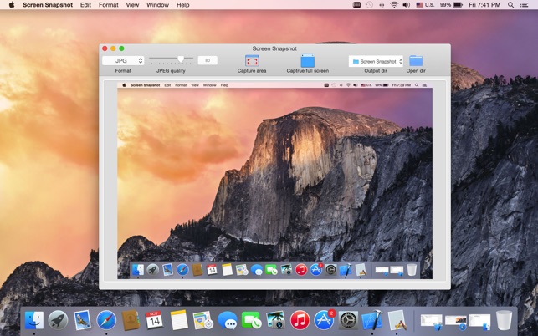
Task: Open Xcode hammer icon in the Dock
Action: tap(372, 320)
